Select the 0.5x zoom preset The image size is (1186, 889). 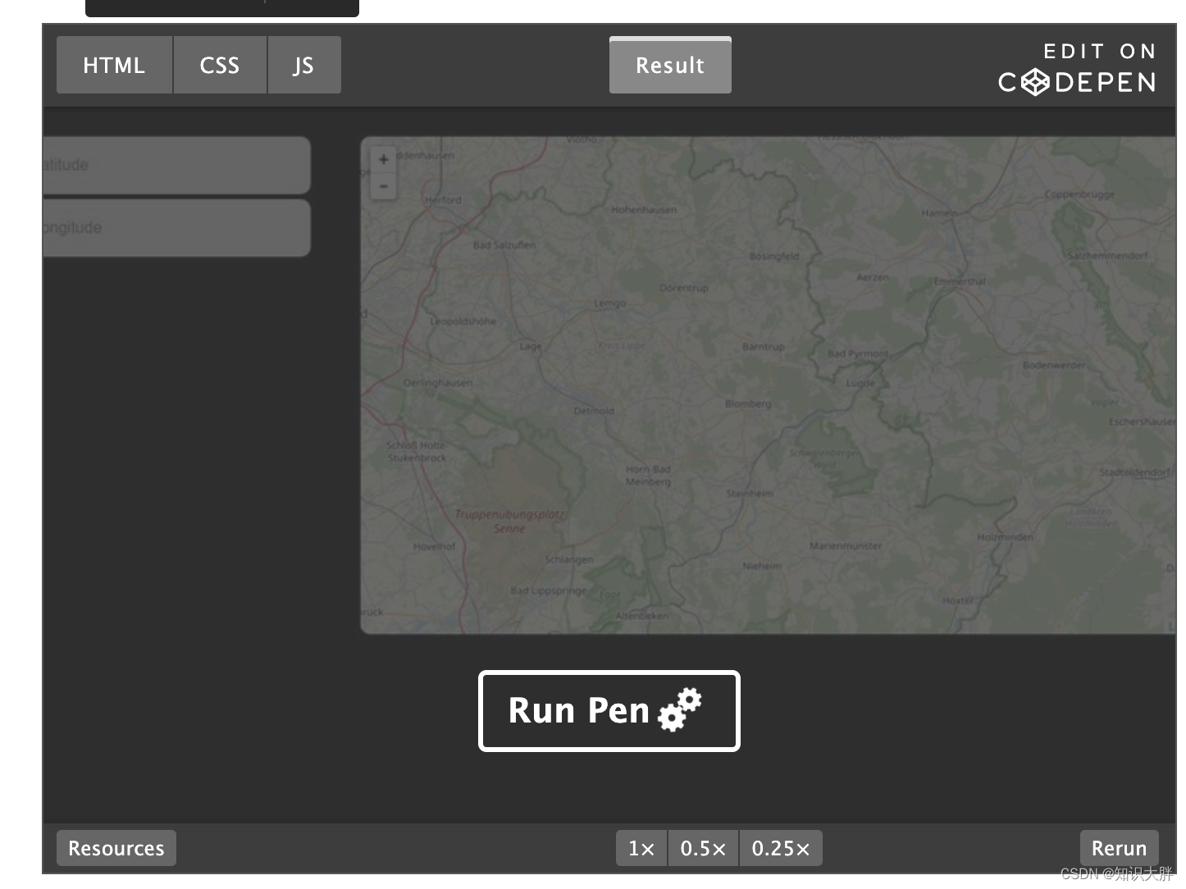pos(702,848)
